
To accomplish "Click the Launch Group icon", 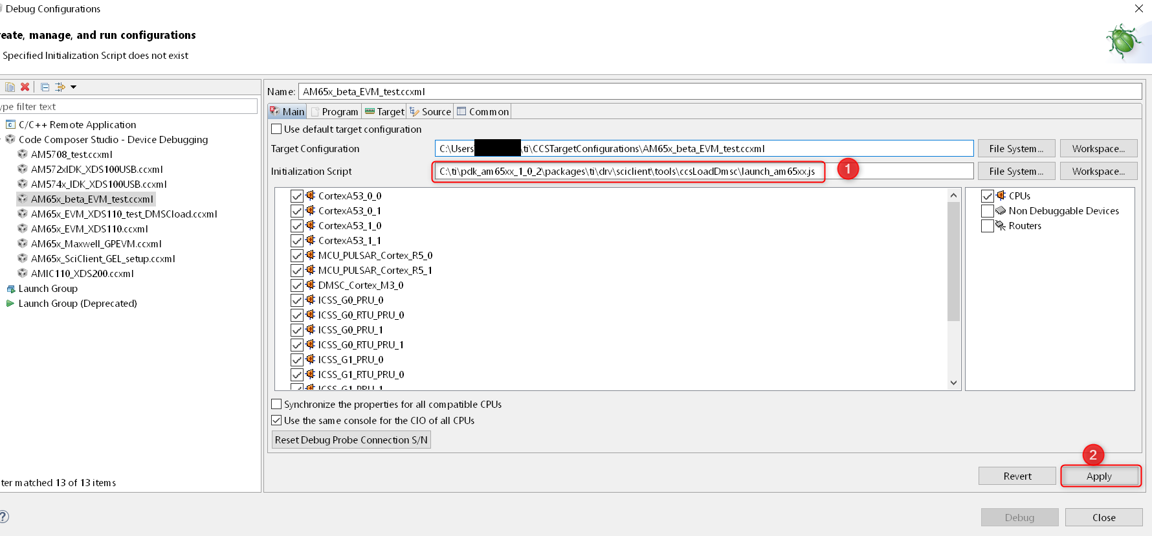I will coord(10,289).
